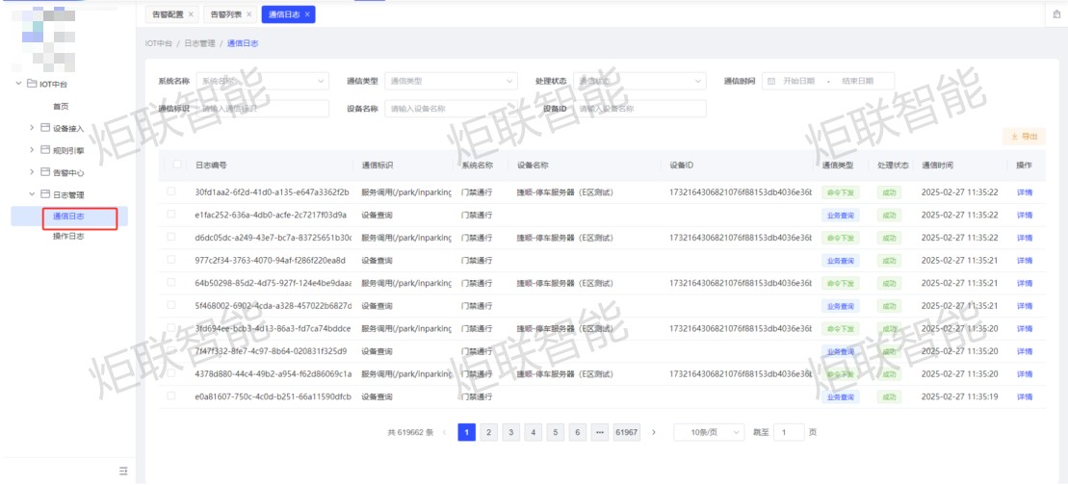Open 首页 in the sidebar
Screen dimensions: 1068x485
61,107
